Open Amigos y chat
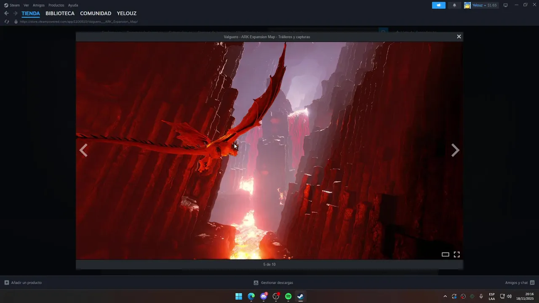539x303 pixels. point(520,283)
